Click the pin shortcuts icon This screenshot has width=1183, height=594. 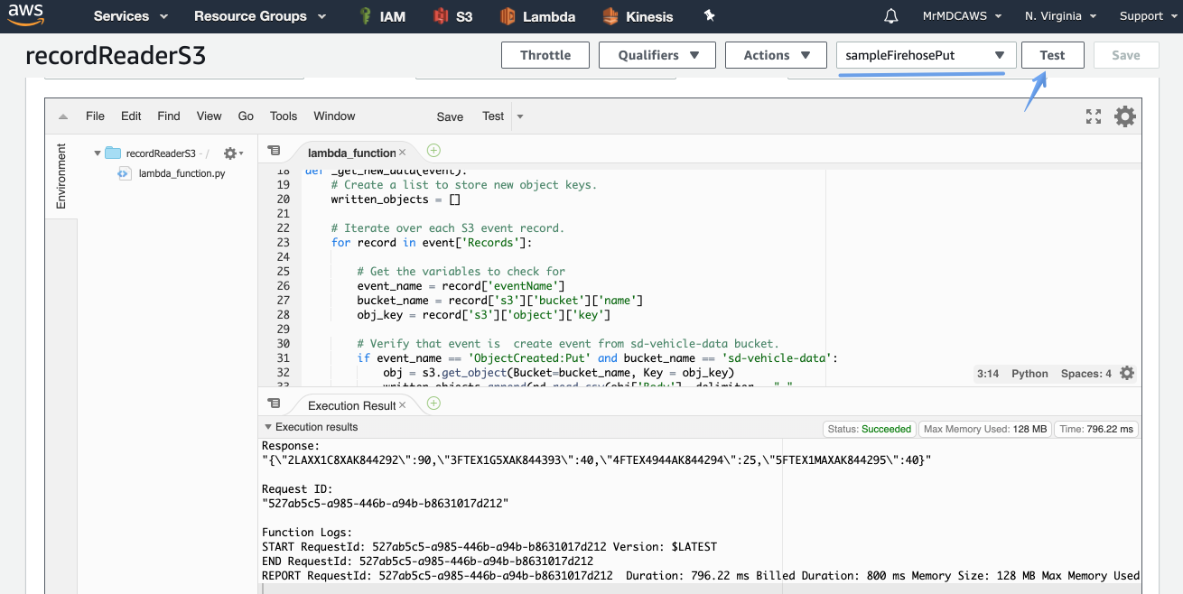click(710, 16)
